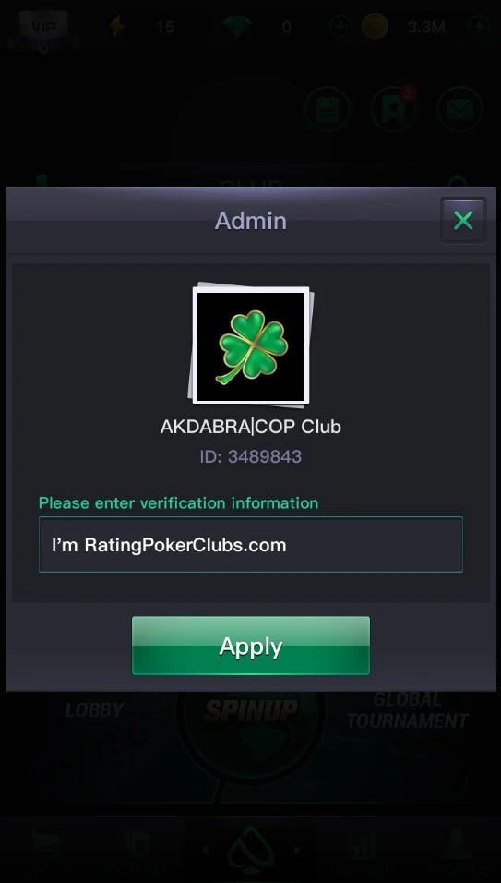Switch to the Lobby section

coord(94,710)
